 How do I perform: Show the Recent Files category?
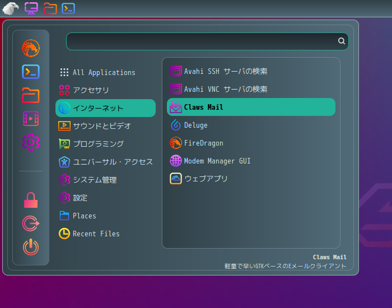tap(105, 234)
